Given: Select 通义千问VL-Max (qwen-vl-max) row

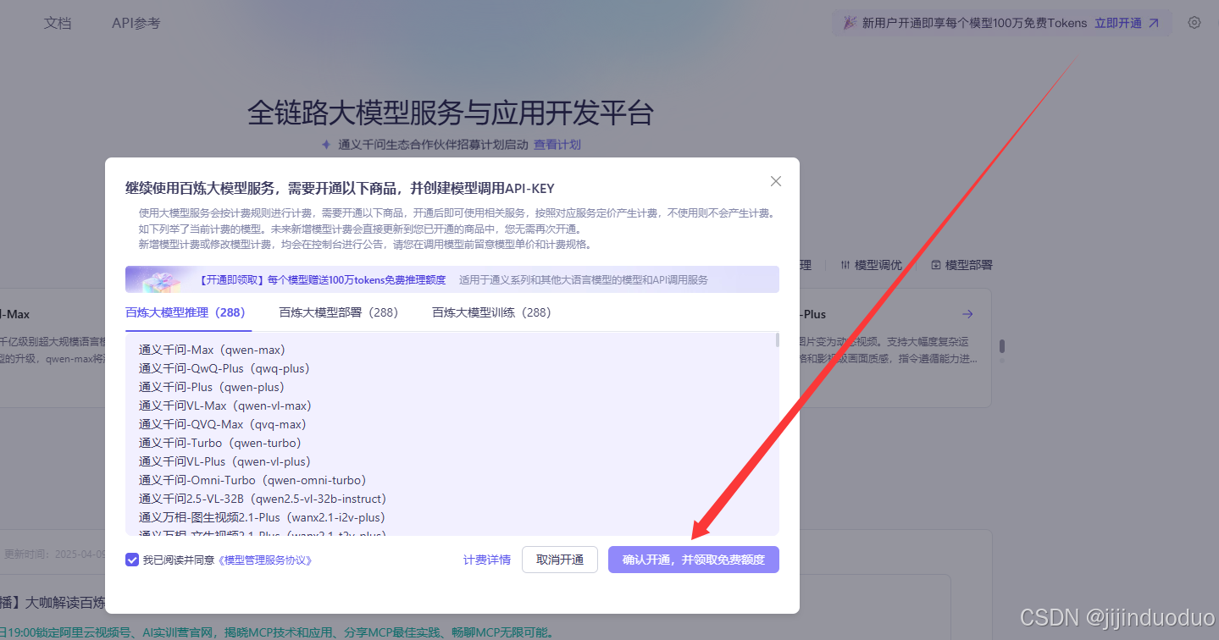Looking at the screenshot, I should pos(225,406).
